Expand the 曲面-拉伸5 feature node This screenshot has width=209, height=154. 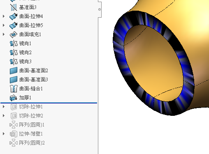point(4,25)
